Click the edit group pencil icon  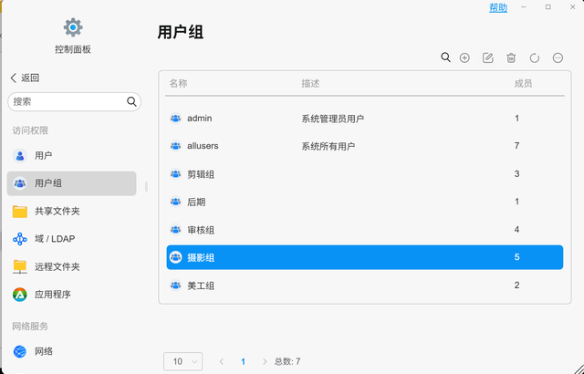tap(488, 57)
